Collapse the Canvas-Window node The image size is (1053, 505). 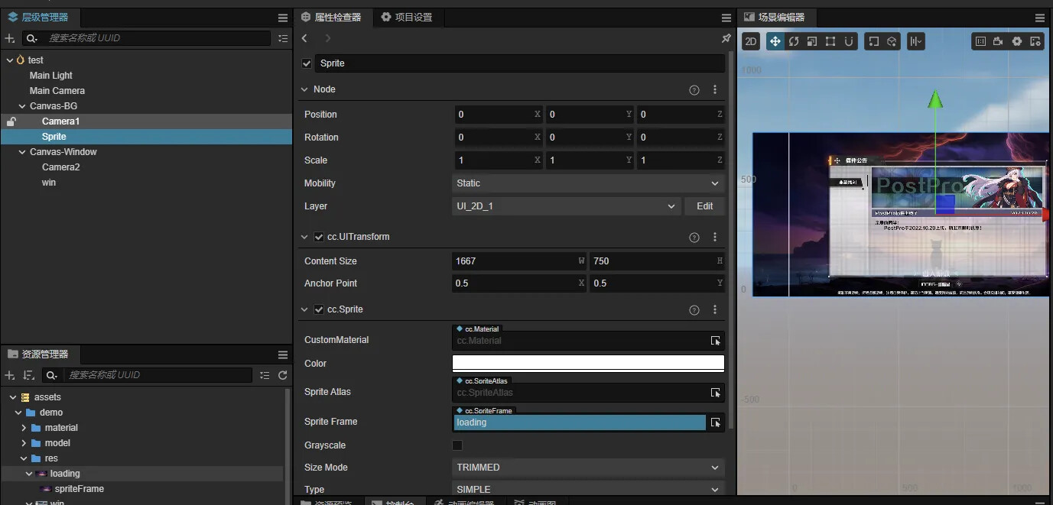point(23,152)
